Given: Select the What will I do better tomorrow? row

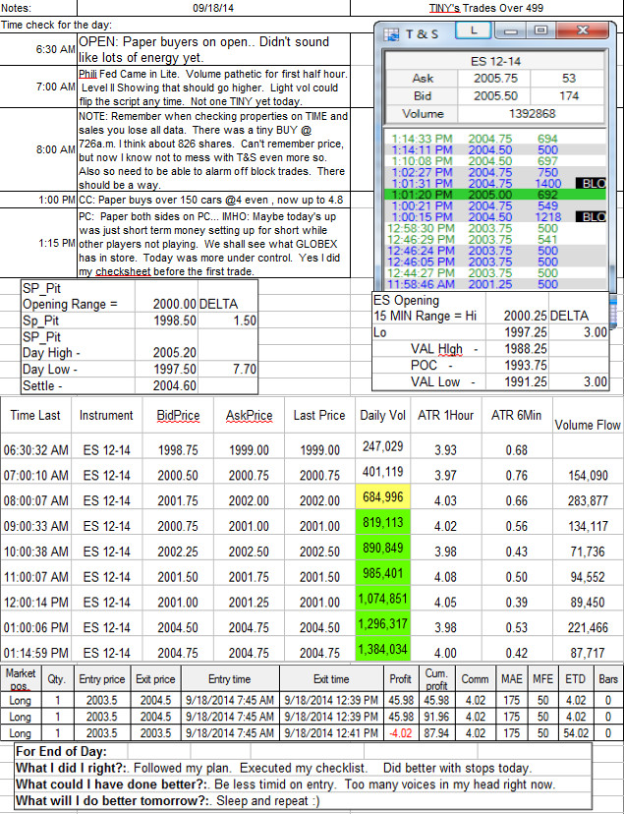Looking at the screenshot, I should point(303,800).
